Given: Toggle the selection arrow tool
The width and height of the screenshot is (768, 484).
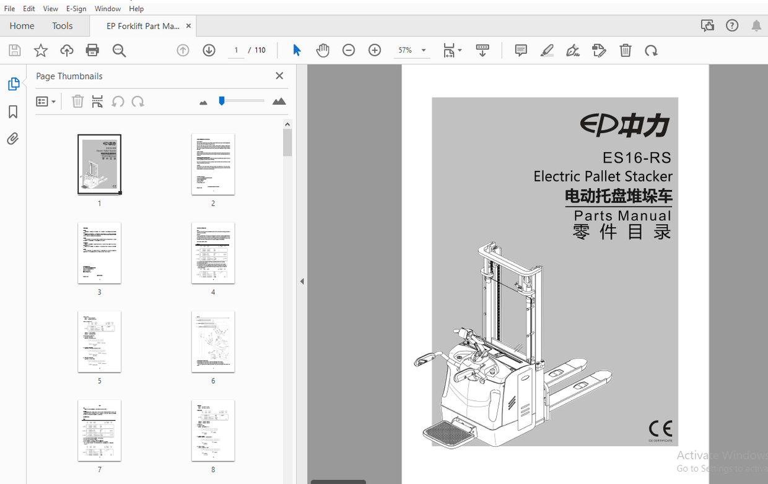Looking at the screenshot, I should point(297,50).
